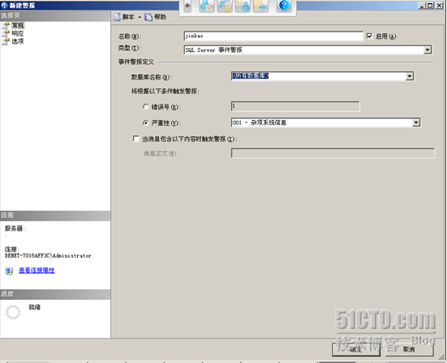
Task: Click the 事件警报定义 section label
Action: click(136, 62)
